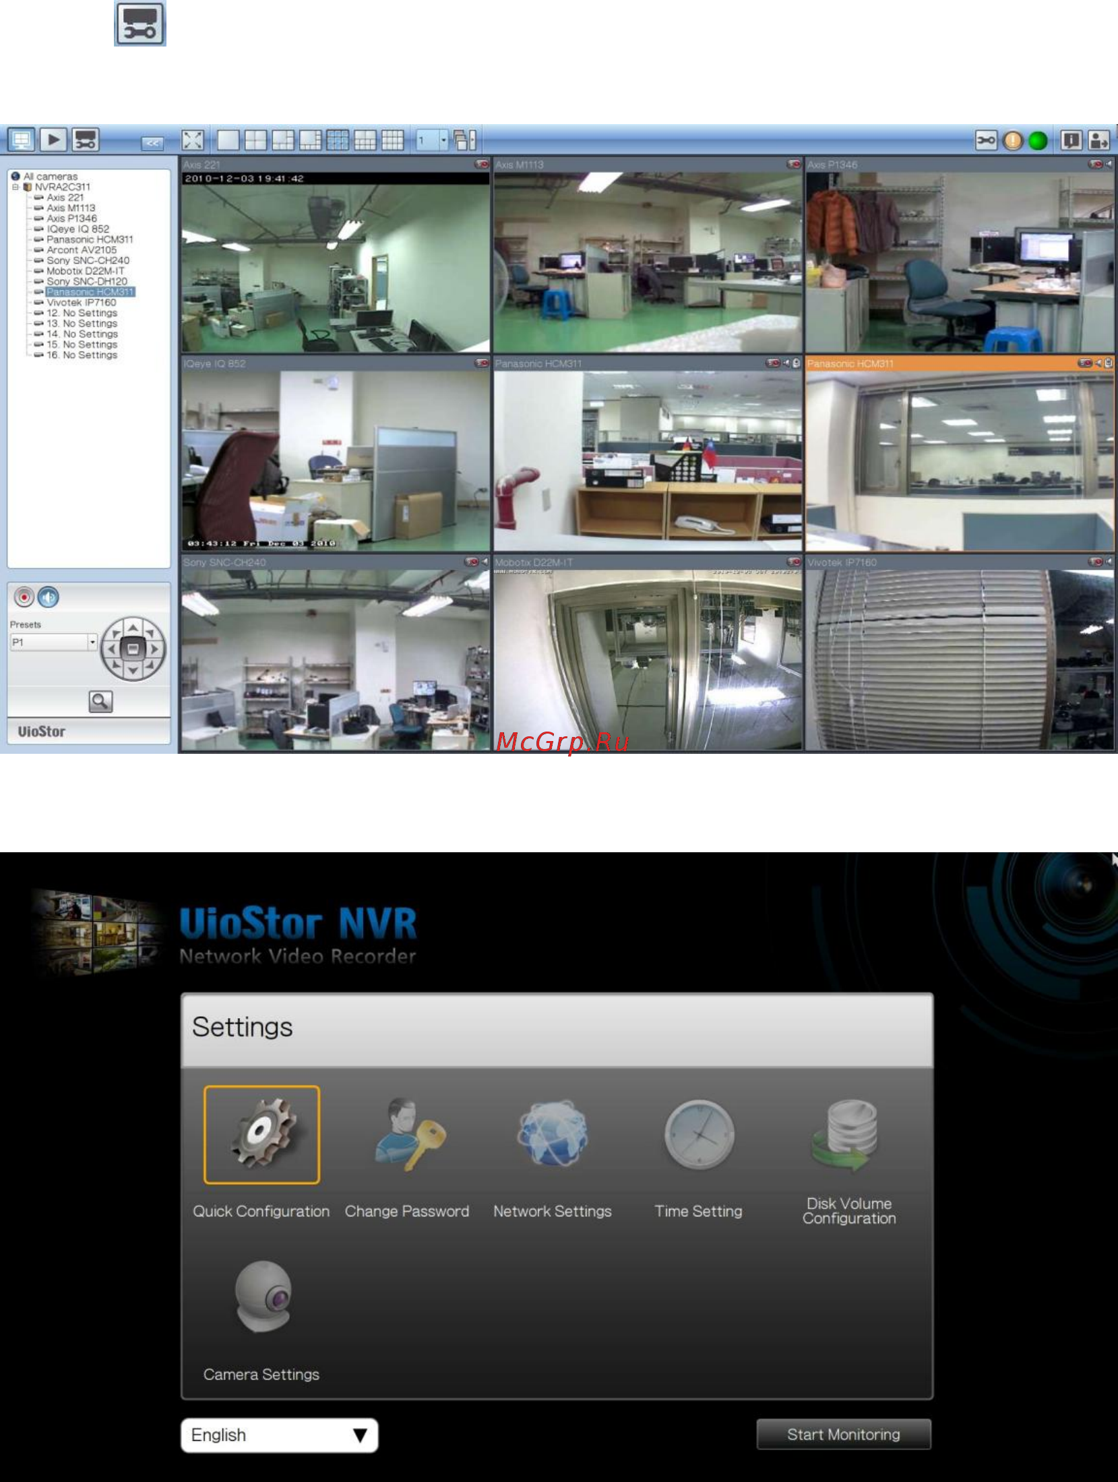Viewport: 1118px width, 1482px height.
Task: Select Sony SNC-CH240 in the tree
Action: 88,260
